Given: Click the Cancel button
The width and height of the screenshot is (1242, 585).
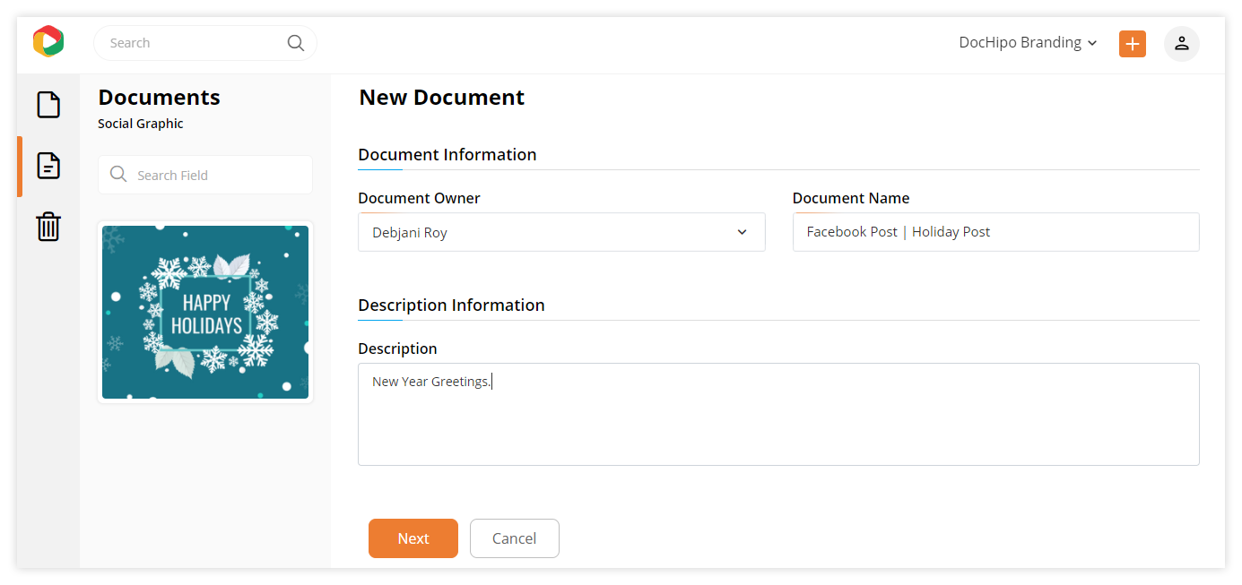Looking at the screenshot, I should (515, 538).
